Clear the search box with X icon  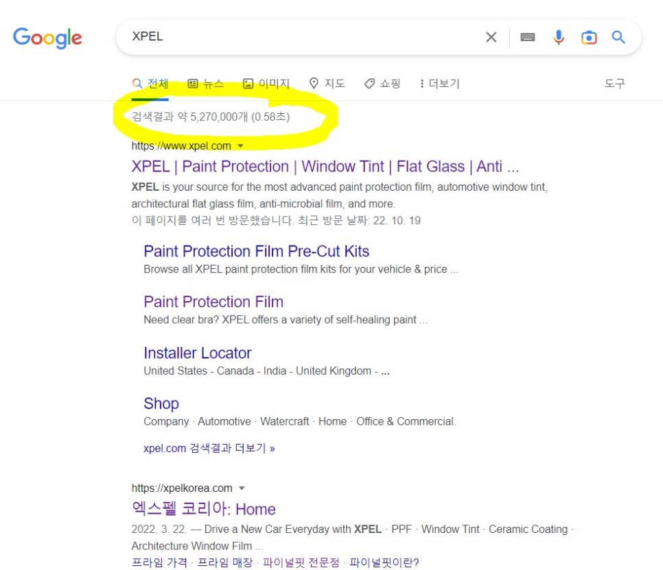pyautogui.click(x=491, y=37)
